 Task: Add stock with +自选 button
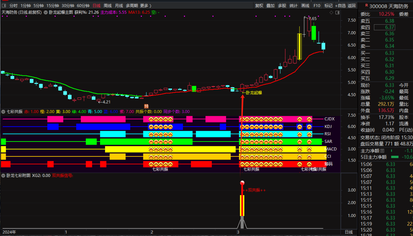(340, 6)
